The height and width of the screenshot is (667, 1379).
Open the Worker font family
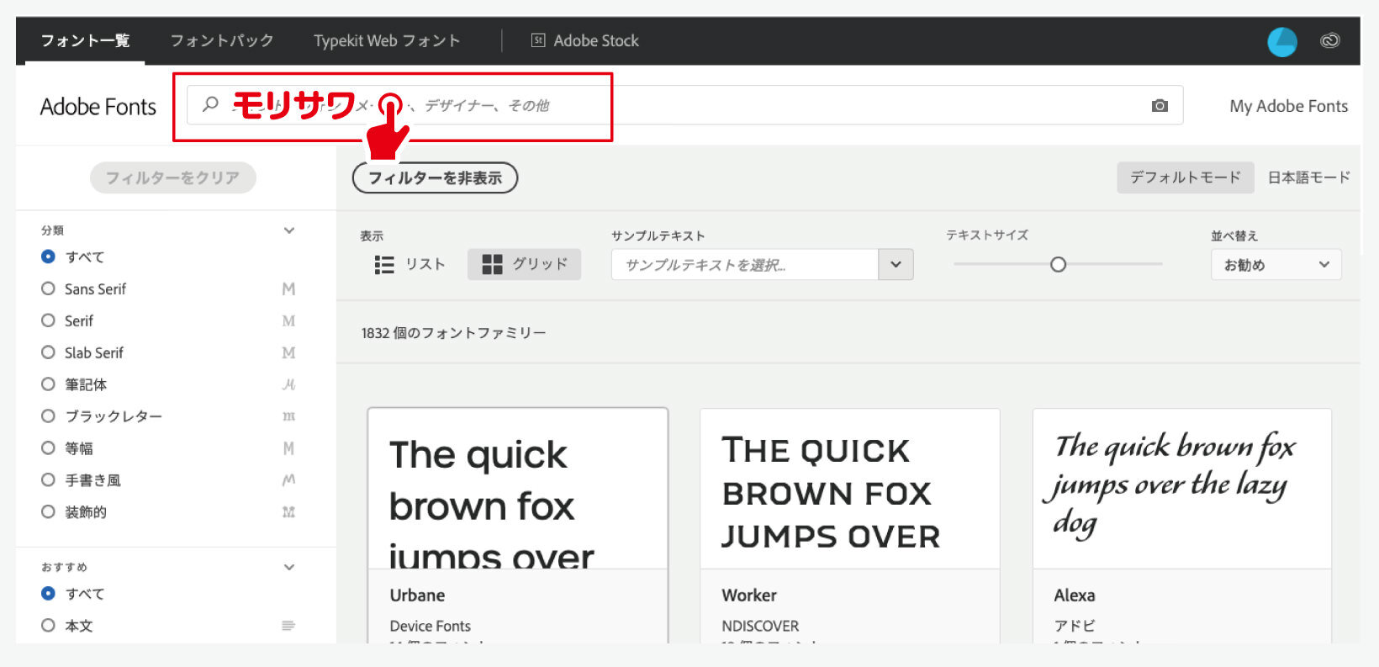pos(749,595)
